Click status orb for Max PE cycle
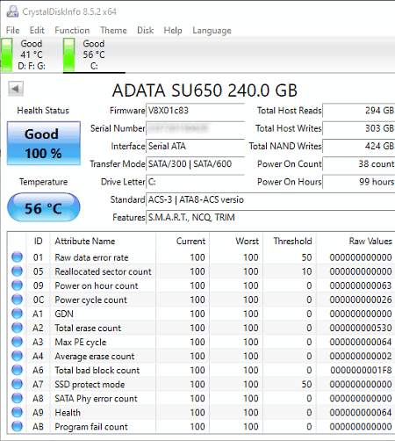The width and height of the screenshot is (395, 441). click(17, 342)
